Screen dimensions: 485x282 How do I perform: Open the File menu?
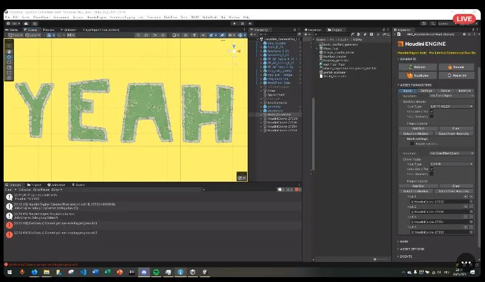7,17
